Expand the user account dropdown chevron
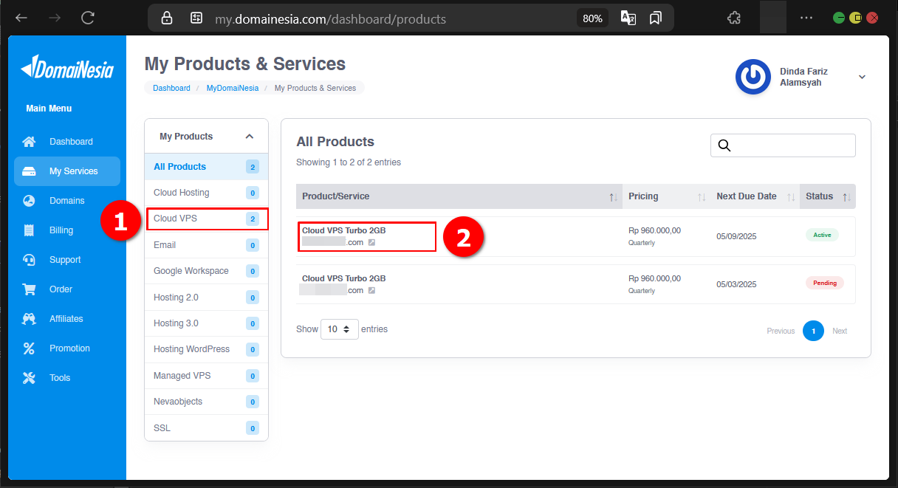The image size is (898, 488). (x=862, y=77)
